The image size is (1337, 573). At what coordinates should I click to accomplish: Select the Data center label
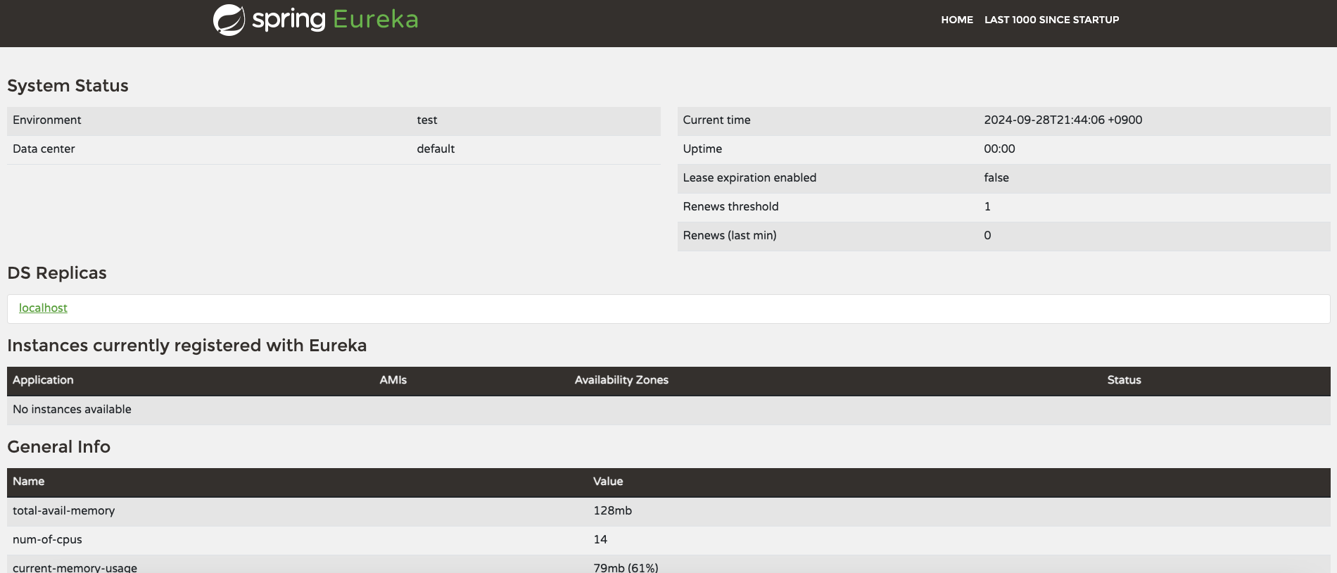pyautogui.click(x=44, y=149)
